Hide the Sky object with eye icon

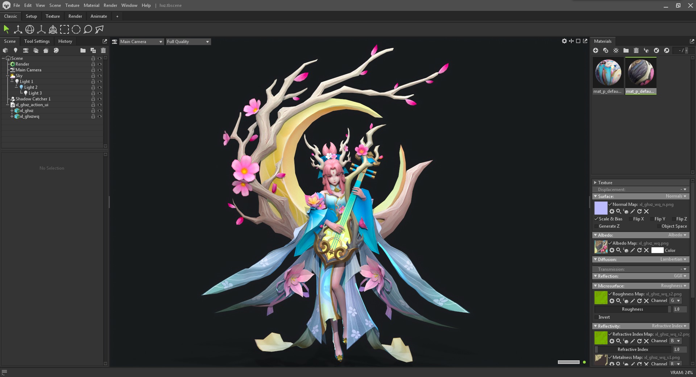pyautogui.click(x=100, y=76)
